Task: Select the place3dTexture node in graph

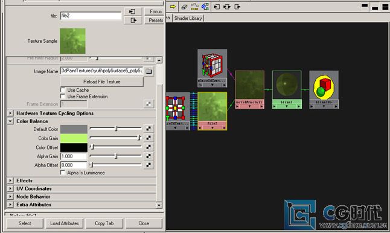Action: pyautogui.click(x=212, y=68)
